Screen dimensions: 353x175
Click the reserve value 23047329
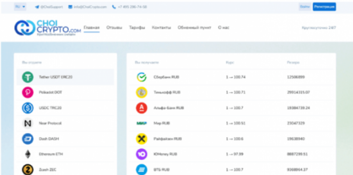point(296,123)
